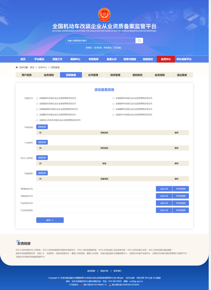Select 全国新能源车改装企业 certificate radio button

pos(37,109)
